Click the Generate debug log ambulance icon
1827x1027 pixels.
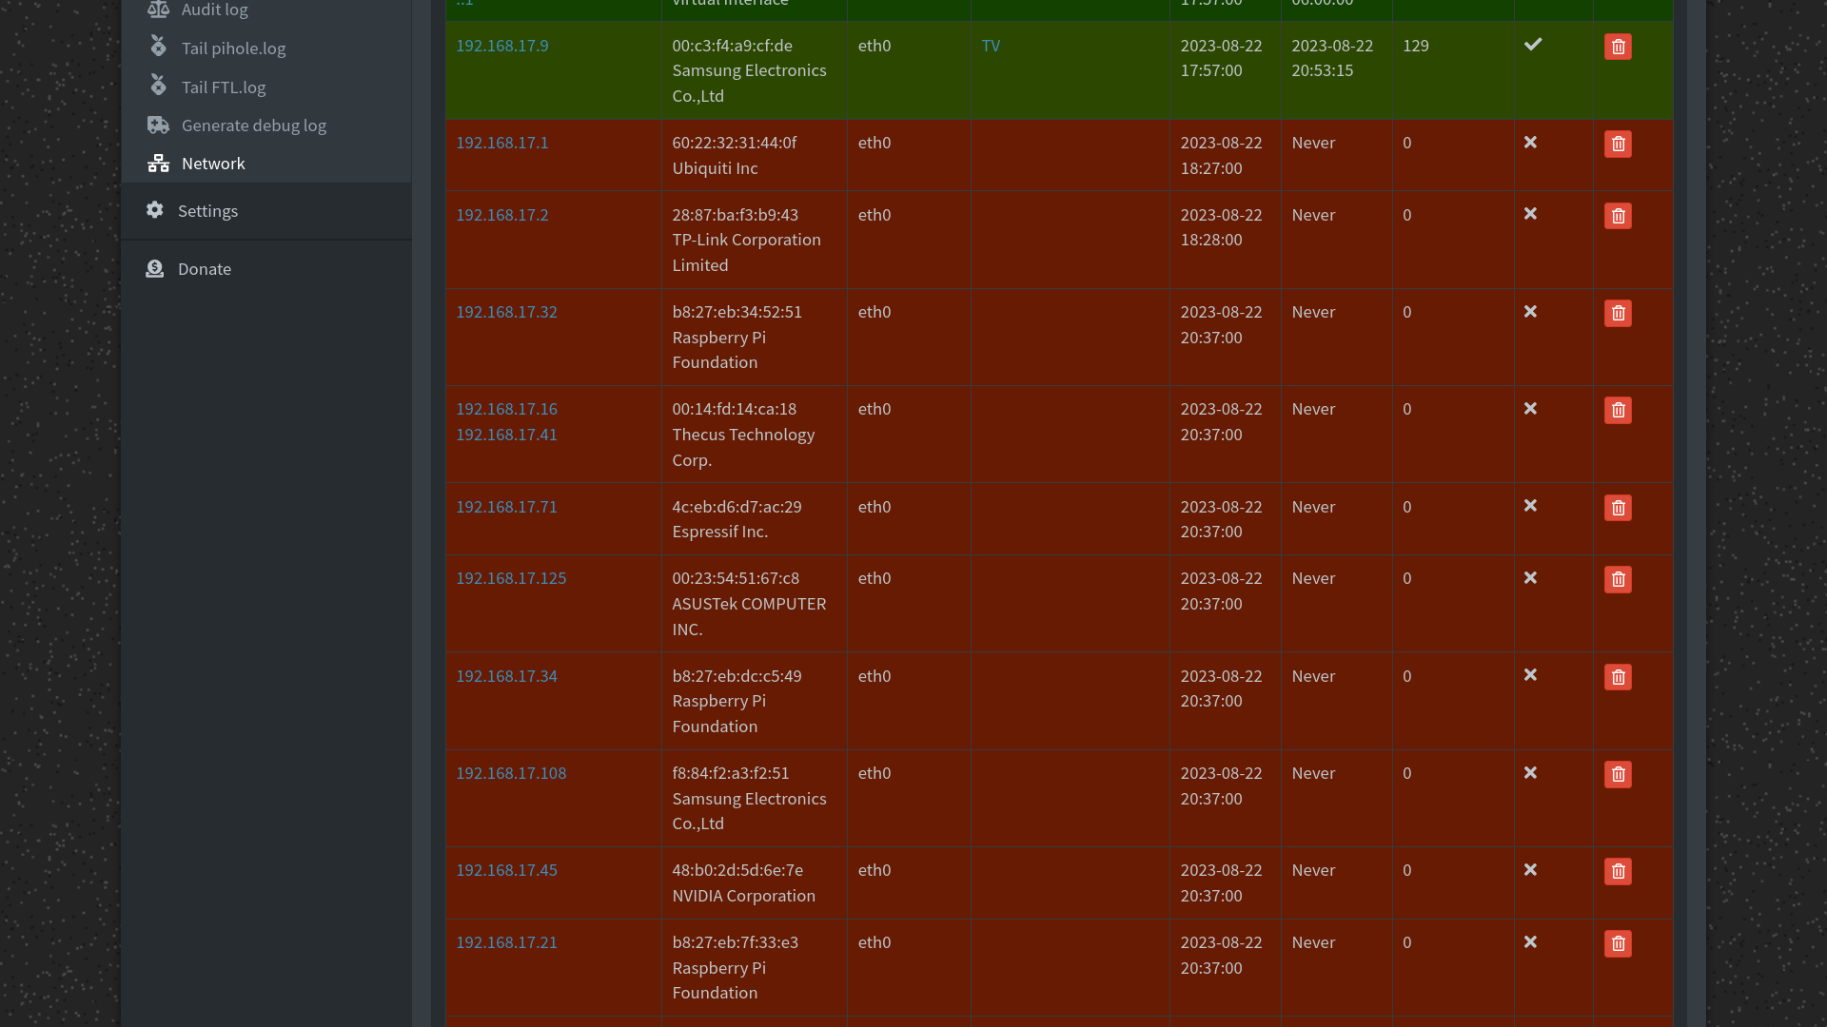click(158, 125)
